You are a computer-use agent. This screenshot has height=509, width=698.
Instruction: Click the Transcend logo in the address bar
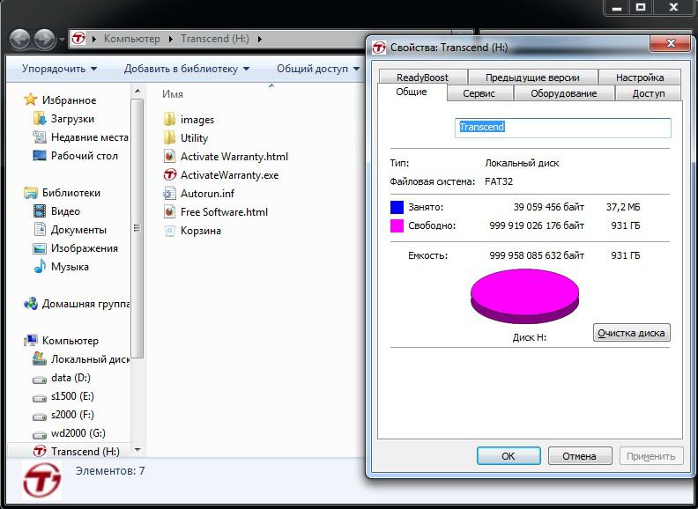coord(78,39)
